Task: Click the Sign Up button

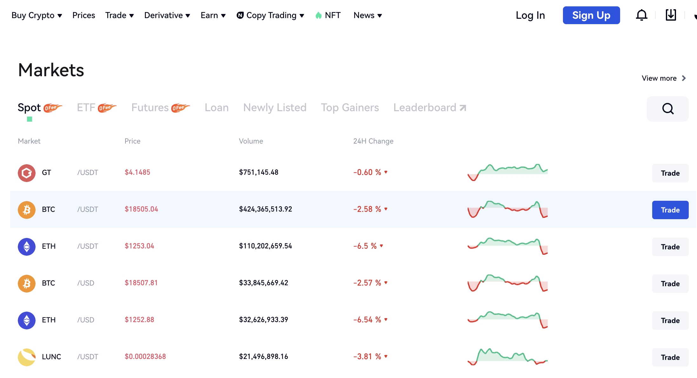Action: click(592, 15)
